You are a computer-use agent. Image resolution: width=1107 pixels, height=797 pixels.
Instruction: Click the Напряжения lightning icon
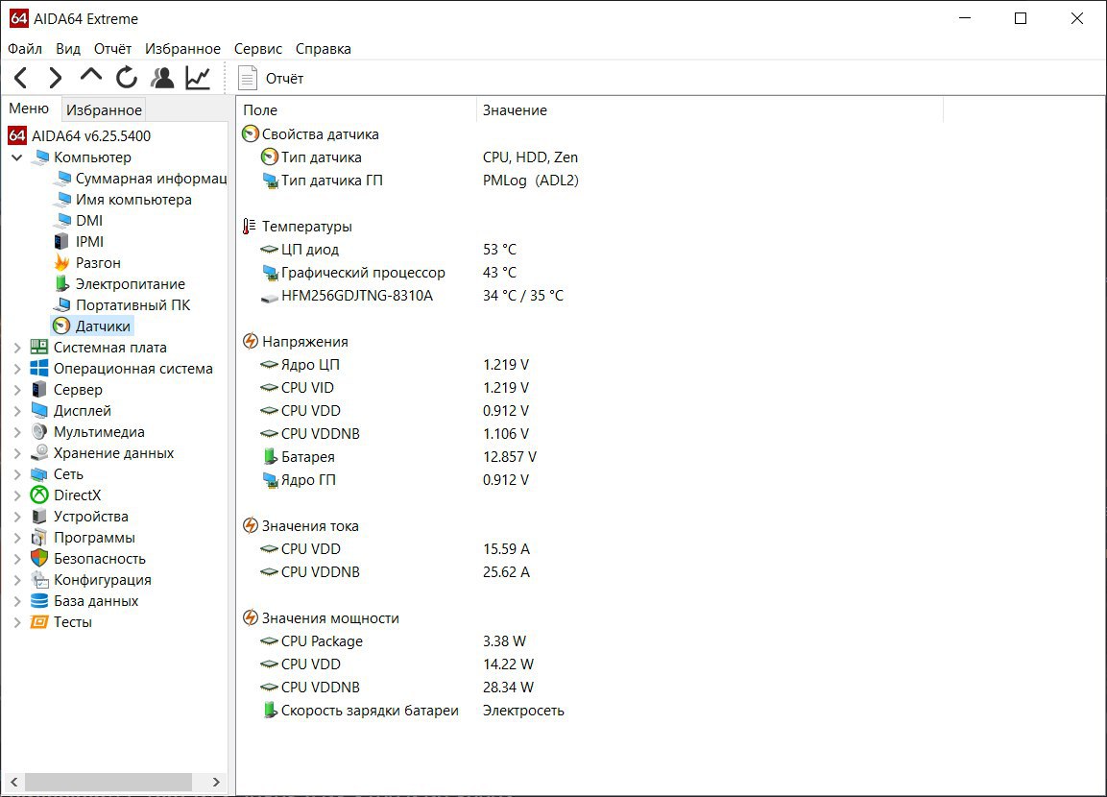coord(250,341)
